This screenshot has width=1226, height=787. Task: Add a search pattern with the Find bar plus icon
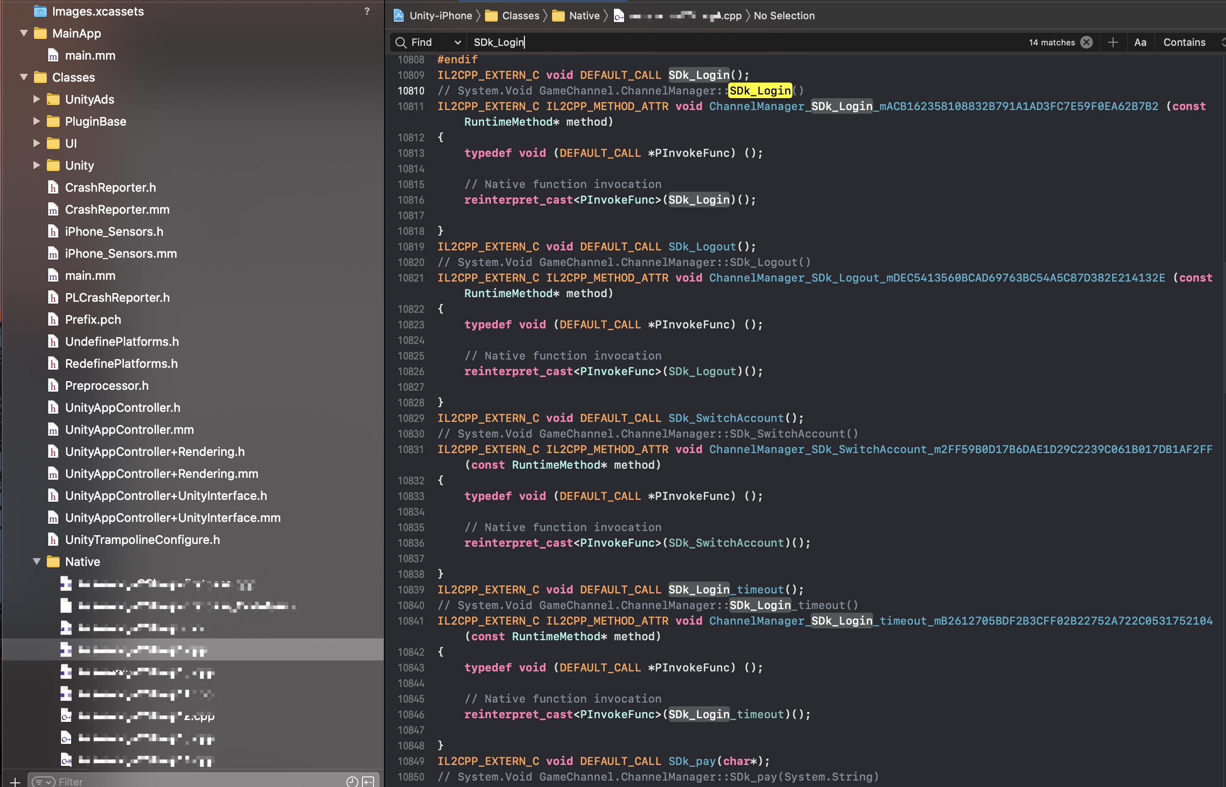click(x=1113, y=42)
